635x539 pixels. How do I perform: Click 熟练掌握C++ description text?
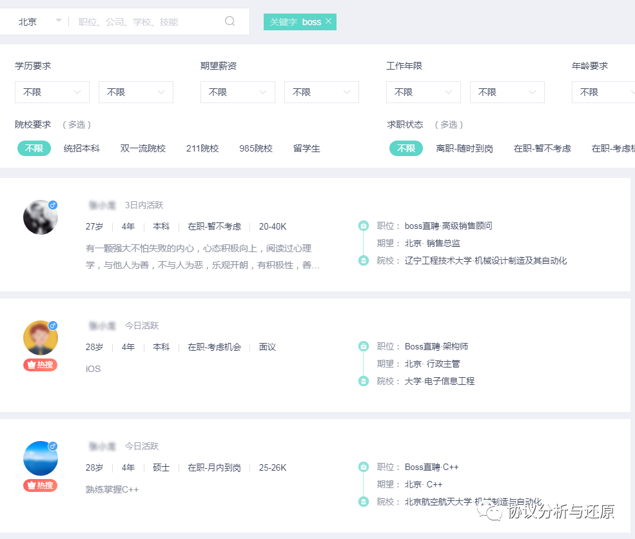pyautogui.click(x=112, y=489)
